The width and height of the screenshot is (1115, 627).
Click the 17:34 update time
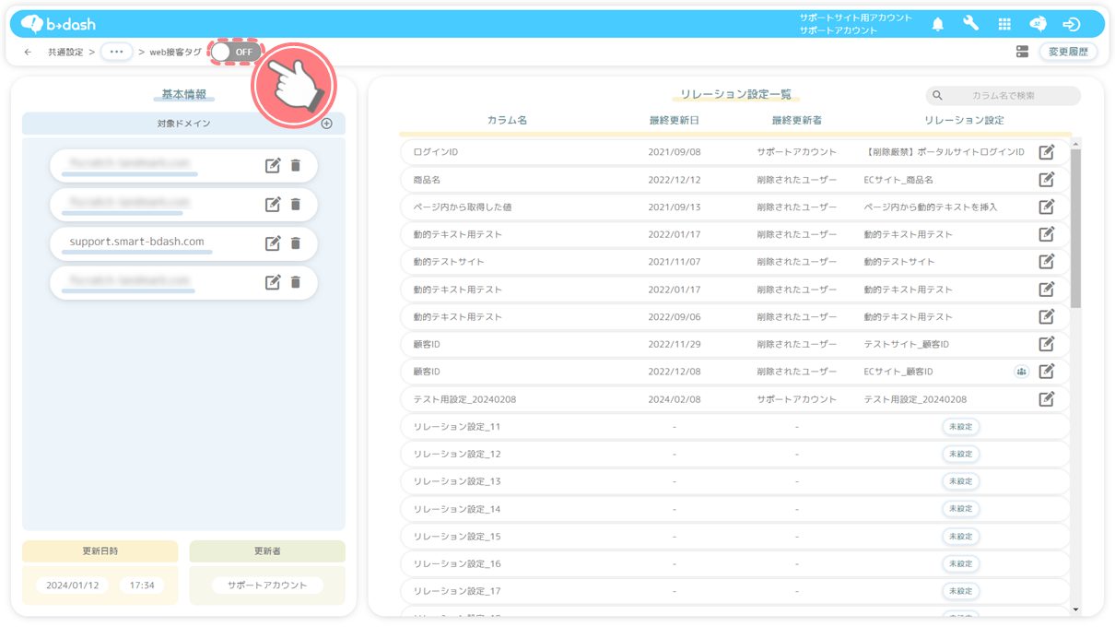point(142,586)
